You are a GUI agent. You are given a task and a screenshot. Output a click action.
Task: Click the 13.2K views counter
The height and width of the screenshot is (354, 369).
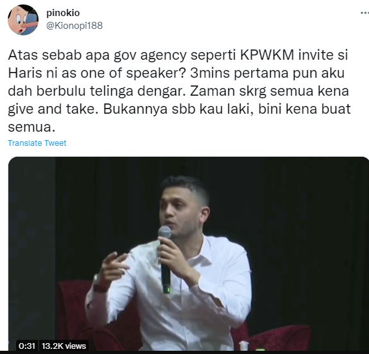click(x=64, y=346)
